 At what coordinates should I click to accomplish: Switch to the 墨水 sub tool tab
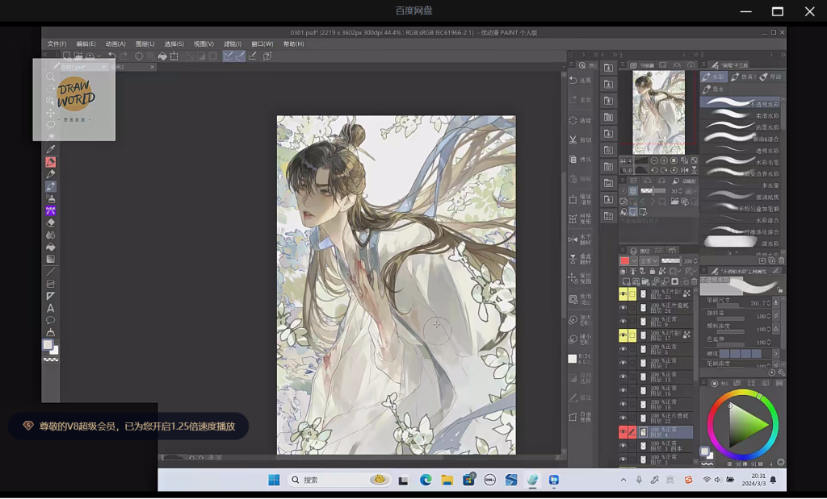[x=713, y=89]
